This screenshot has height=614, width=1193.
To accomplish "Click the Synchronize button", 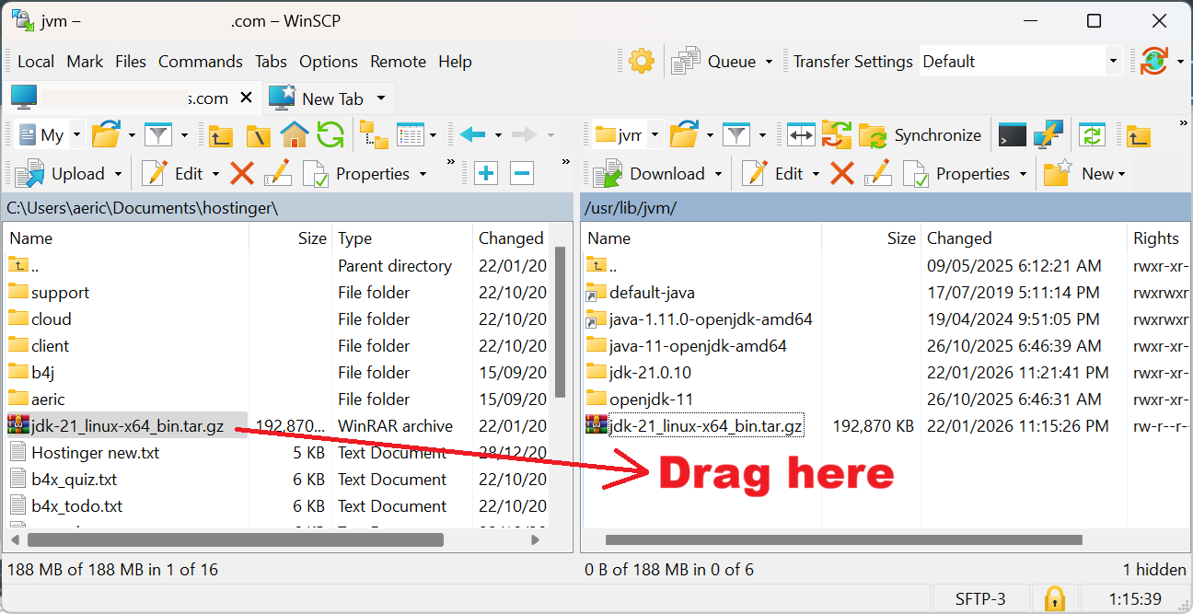I will (921, 135).
